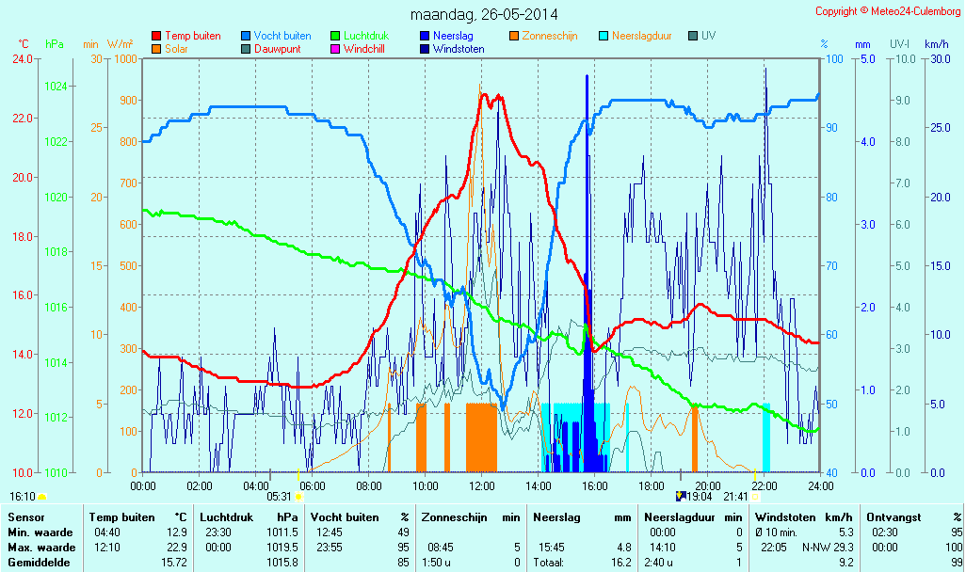Click the 12:00 label on time axis
The image size is (966, 572).
click(482, 485)
